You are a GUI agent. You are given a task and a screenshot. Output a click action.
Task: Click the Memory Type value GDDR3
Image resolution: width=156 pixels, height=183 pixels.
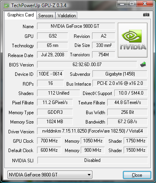click(x=55, y=112)
